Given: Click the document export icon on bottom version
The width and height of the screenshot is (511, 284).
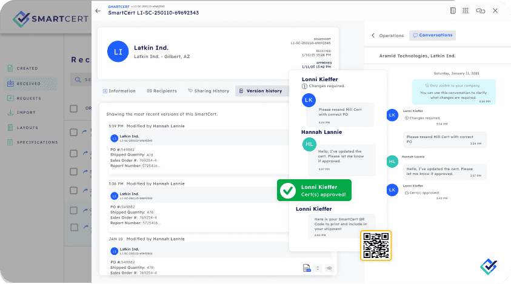Looking at the screenshot, I should (x=307, y=268).
